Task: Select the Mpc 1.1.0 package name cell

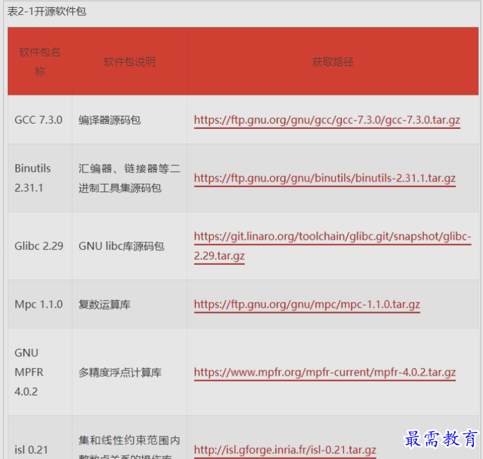Action: pos(38,304)
